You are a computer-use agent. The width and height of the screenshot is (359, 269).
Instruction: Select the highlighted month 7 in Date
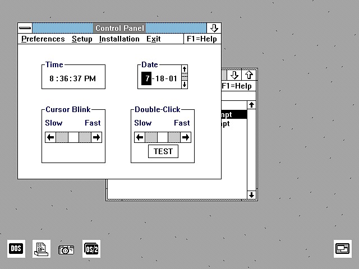click(146, 78)
